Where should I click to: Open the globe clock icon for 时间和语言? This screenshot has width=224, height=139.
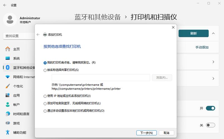click(8, 114)
